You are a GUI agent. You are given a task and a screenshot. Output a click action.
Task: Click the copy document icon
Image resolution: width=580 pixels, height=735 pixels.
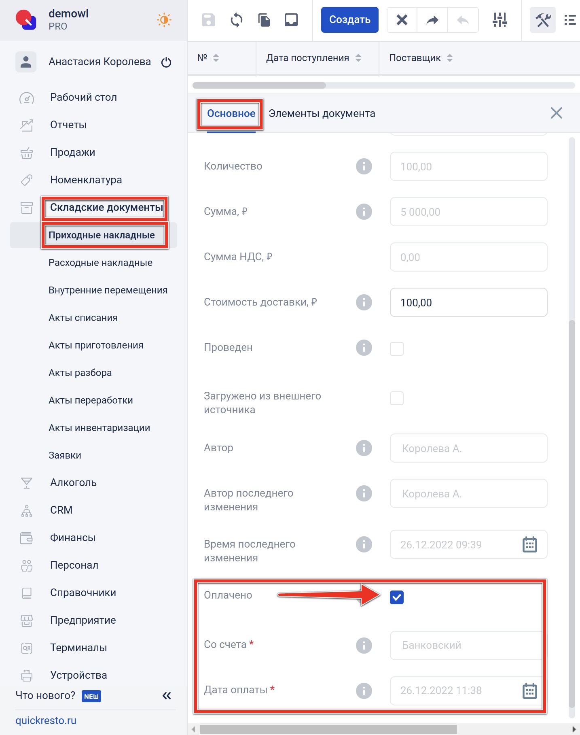tap(264, 20)
